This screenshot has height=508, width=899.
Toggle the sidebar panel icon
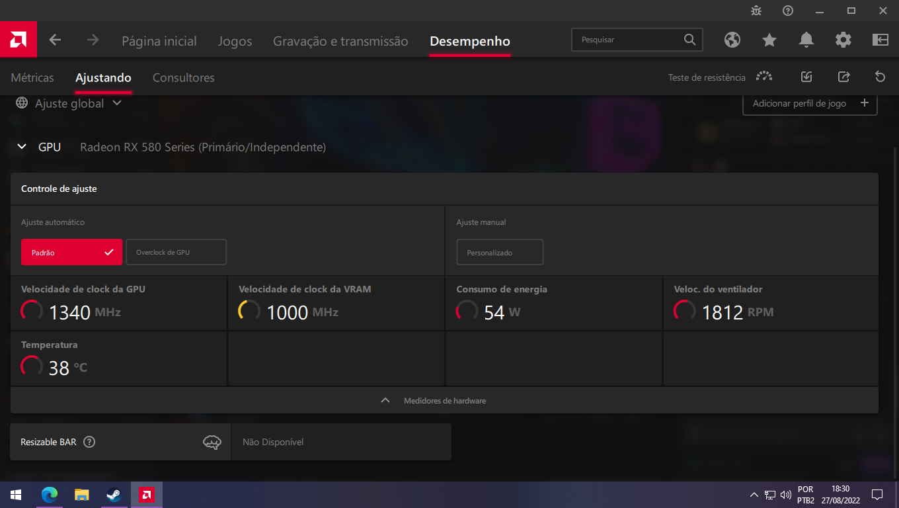[880, 40]
